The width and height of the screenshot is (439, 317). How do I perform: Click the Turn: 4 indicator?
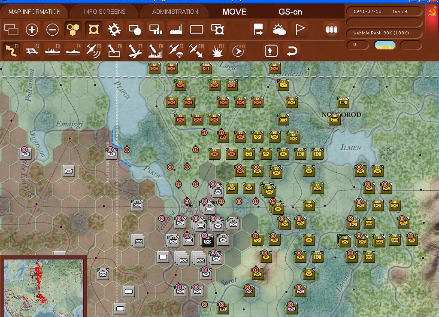coord(400,12)
